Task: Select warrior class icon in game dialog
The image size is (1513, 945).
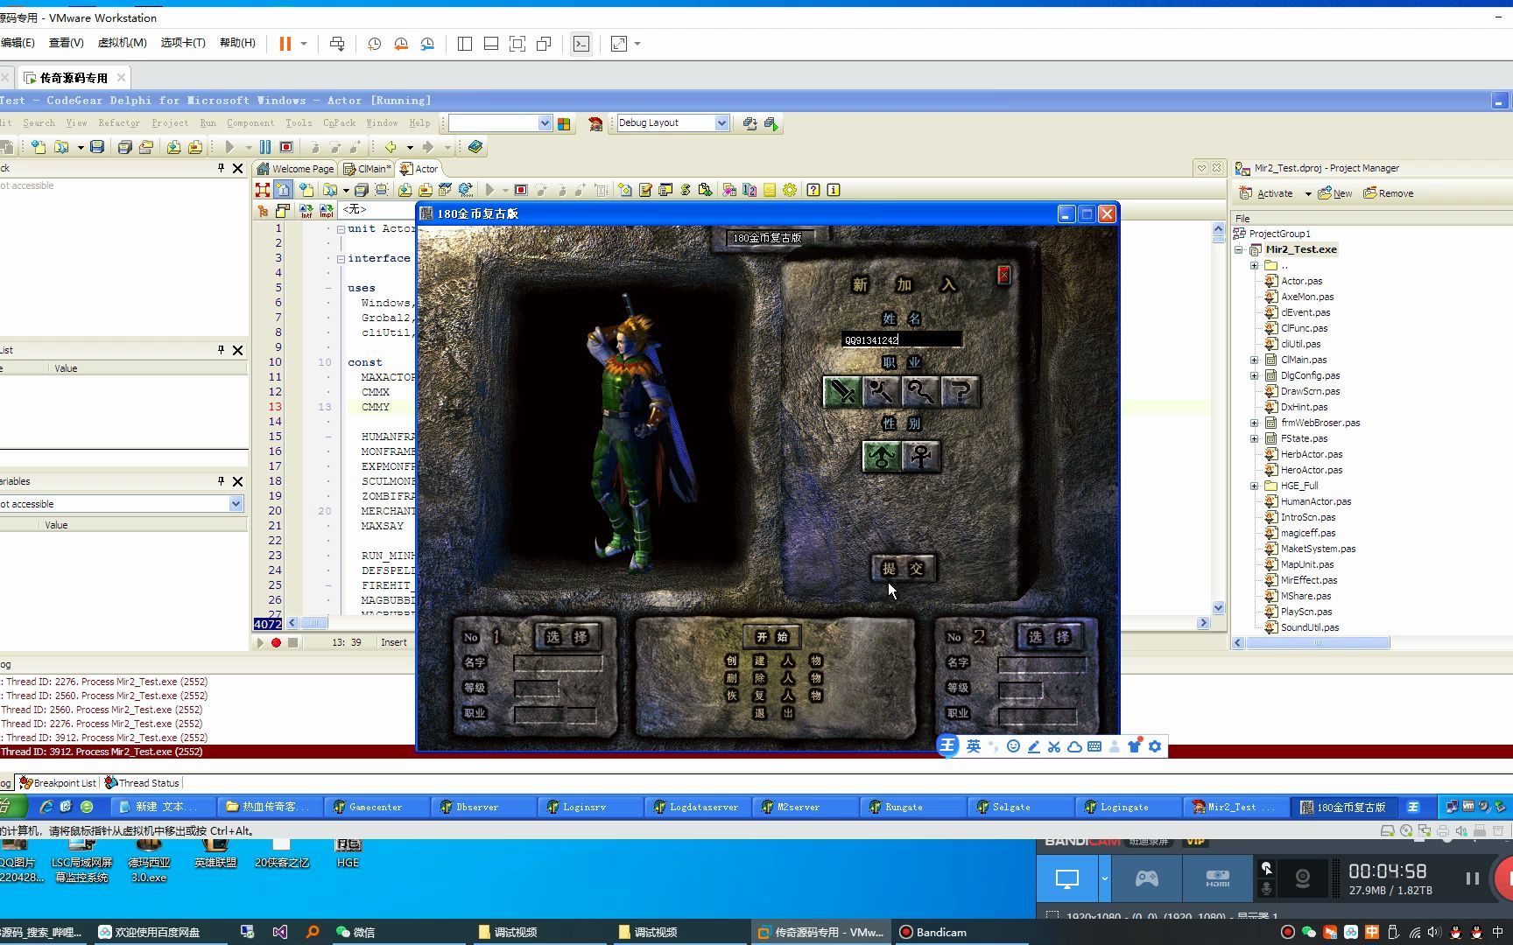Action: (841, 392)
